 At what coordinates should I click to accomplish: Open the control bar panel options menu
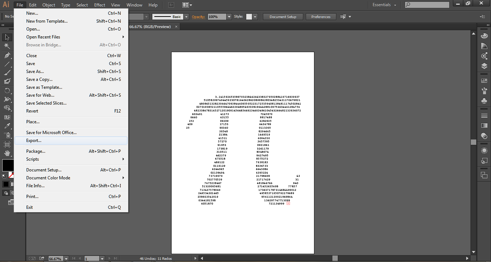(x=482, y=17)
